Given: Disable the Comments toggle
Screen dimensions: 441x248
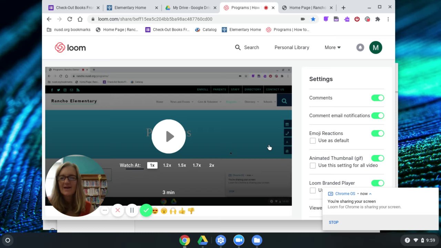Looking at the screenshot, I should click(378, 98).
